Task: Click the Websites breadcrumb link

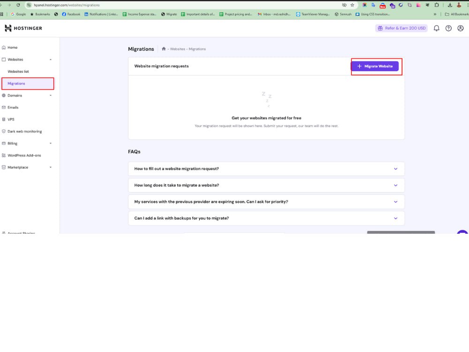Action: 178,49
